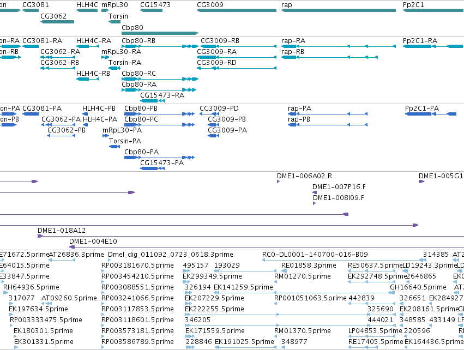Viewport: 464px width, 350px height.
Task: Click transcript mRpL30-RA
Action: pos(106,57)
